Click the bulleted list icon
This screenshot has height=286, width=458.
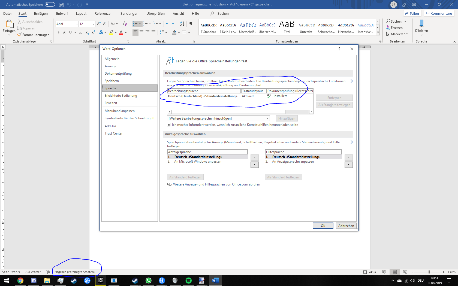(x=135, y=24)
